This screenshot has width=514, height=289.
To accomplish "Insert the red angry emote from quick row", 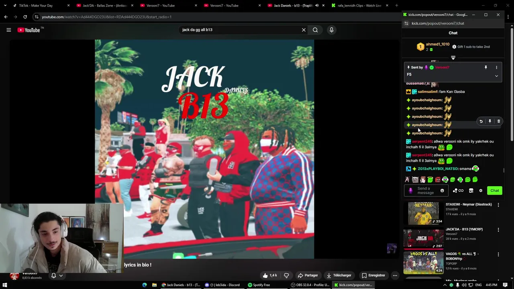I will (438, 179).
